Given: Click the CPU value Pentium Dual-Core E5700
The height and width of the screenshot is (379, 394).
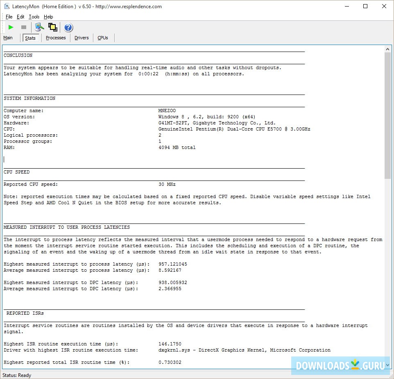Looking at the screenshot, I should tap(234, 129).
